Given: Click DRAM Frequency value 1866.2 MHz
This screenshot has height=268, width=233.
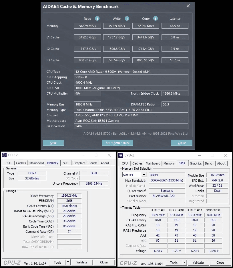Looking at the screenshot, I should pos(69,195).
